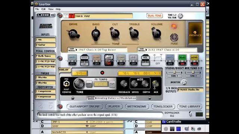Toggle the STOMP effect on
The width and height of the screenshot is (239, 134).
[97, 60]
